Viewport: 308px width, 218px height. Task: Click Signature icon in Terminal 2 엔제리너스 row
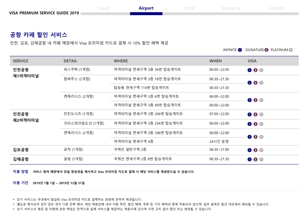tap(255, 137)
